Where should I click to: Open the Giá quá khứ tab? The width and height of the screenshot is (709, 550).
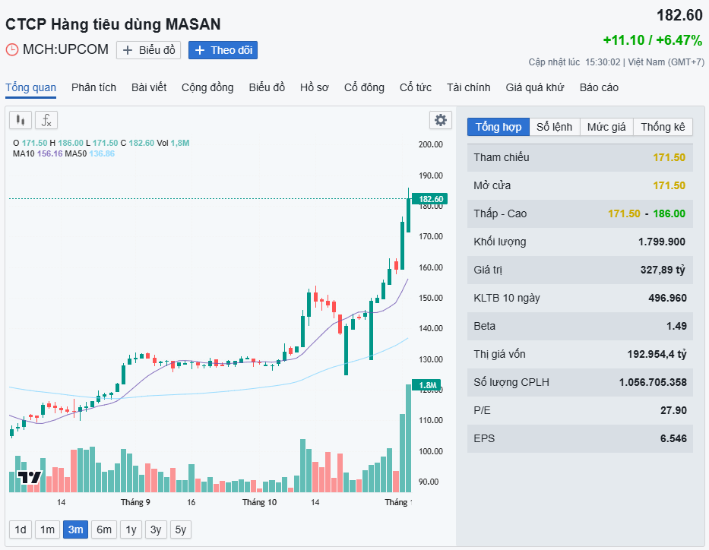pos(535,87)
